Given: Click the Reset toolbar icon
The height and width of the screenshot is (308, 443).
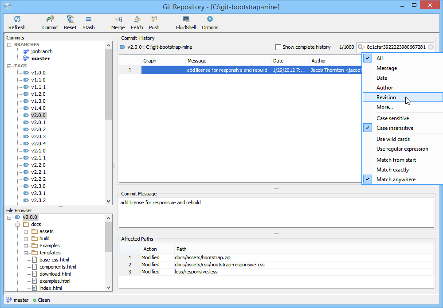Looking at the screenshot, I should tap(70, 19).
